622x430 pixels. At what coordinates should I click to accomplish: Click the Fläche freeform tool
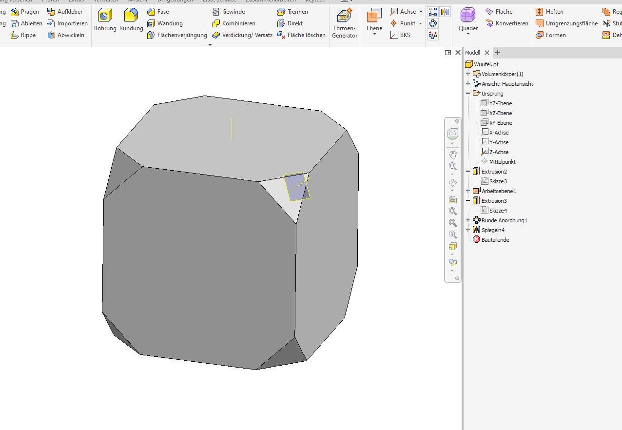click(499, 12)
